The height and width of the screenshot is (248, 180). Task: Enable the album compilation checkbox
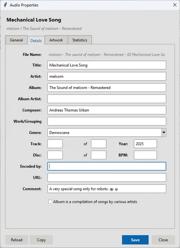point(50,202)
